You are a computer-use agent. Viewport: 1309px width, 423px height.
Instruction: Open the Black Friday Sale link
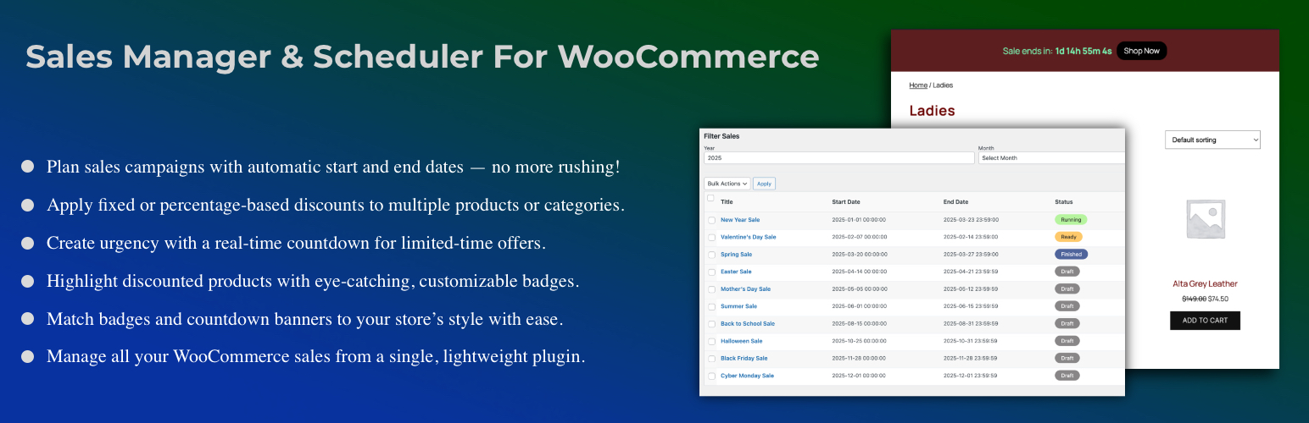coord(744,359)
